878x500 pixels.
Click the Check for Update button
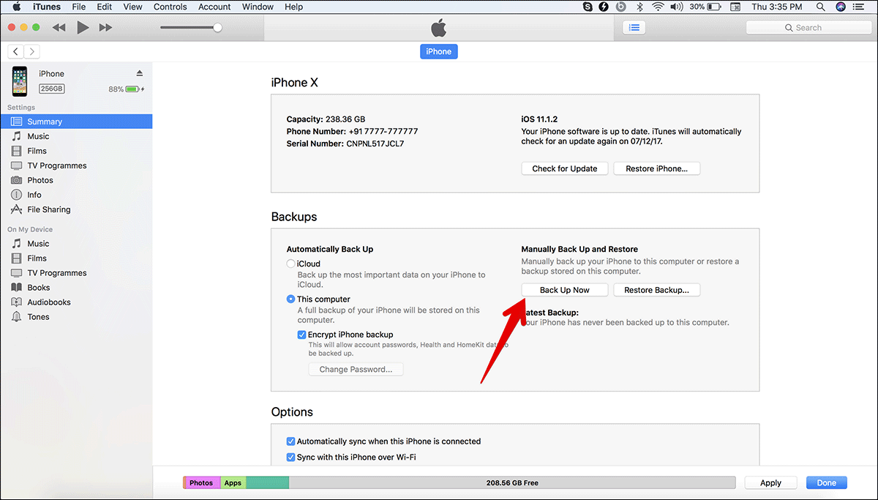click(x=565, y=168)
